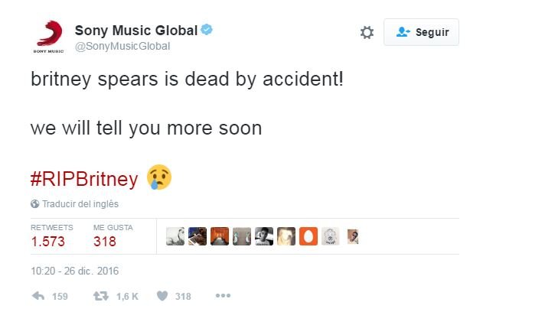This screenshot has height=312, width=555.
Task: Click the reply arrow icon
Action: pyautogui.click(x=39, y=296)
